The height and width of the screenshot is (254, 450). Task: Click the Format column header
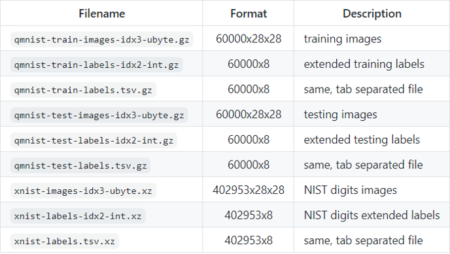point(249,14)
